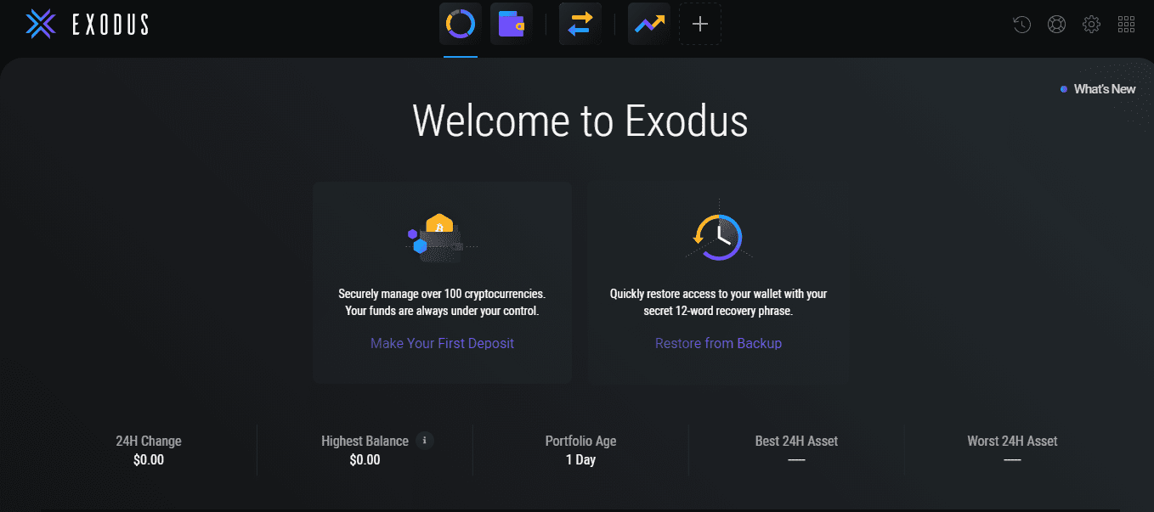The image size is (1154, 512).
Task: Click the Best 24H Asset label
Action: (x=796, y=442)
